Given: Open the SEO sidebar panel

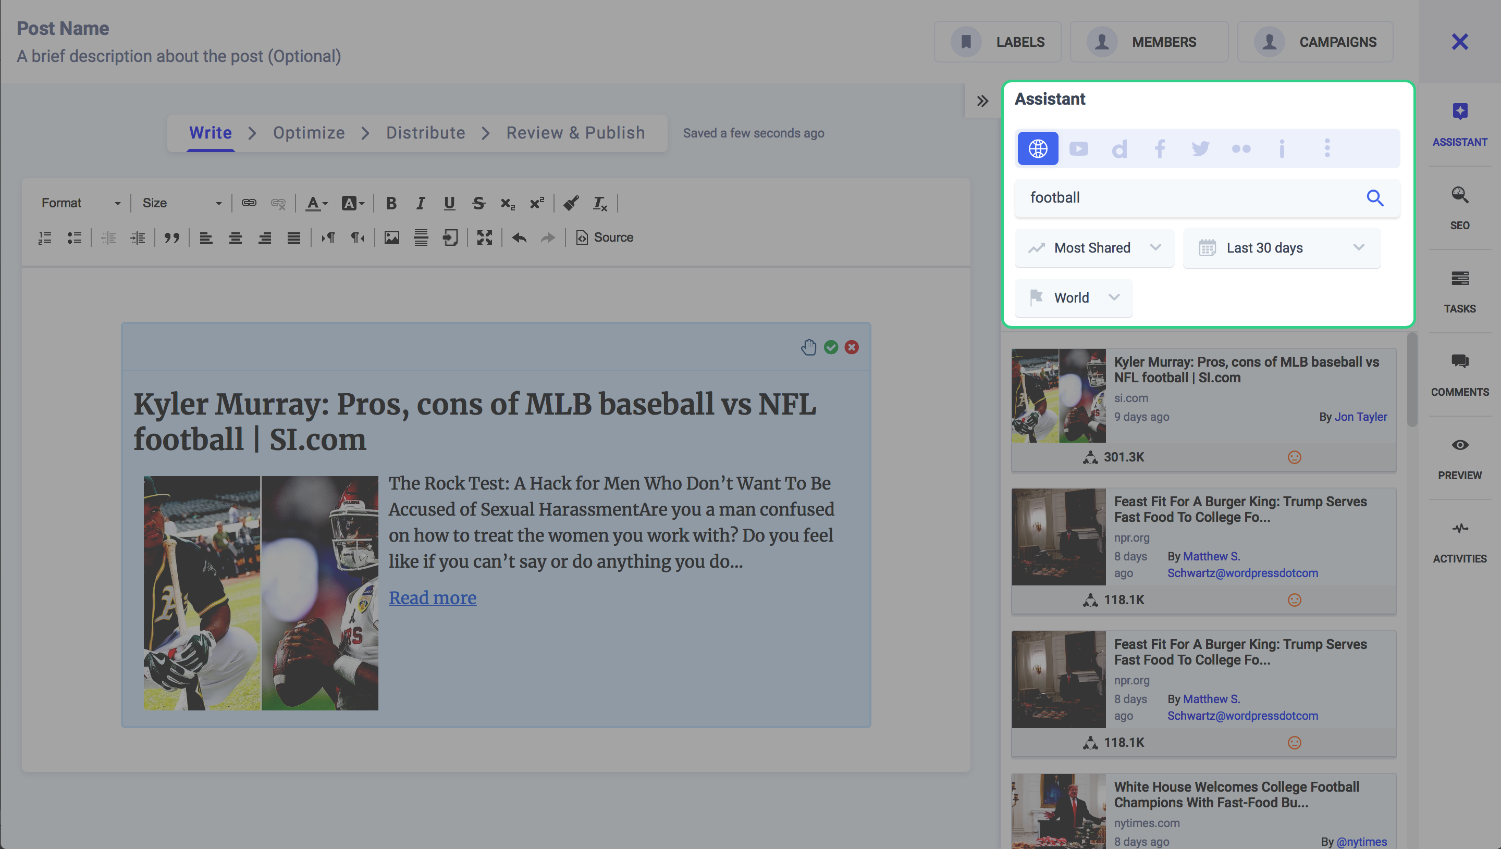Looking at the screenshot, I should (1459, 207).
